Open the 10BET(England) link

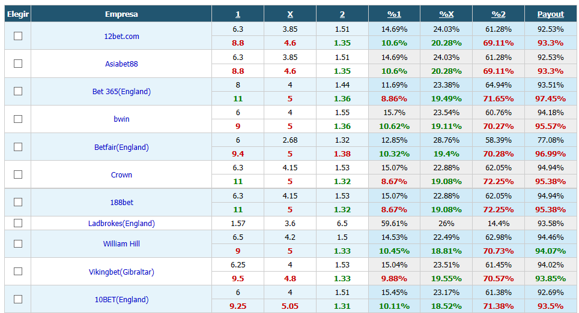click(121, 299)
